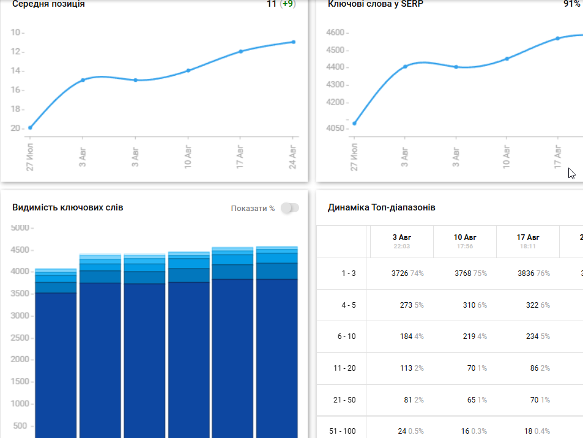Click the last bar in keyword visibility chart
The height and width of the screenshot is (438, 583).
pyautogui.click(x=277, y=342)
